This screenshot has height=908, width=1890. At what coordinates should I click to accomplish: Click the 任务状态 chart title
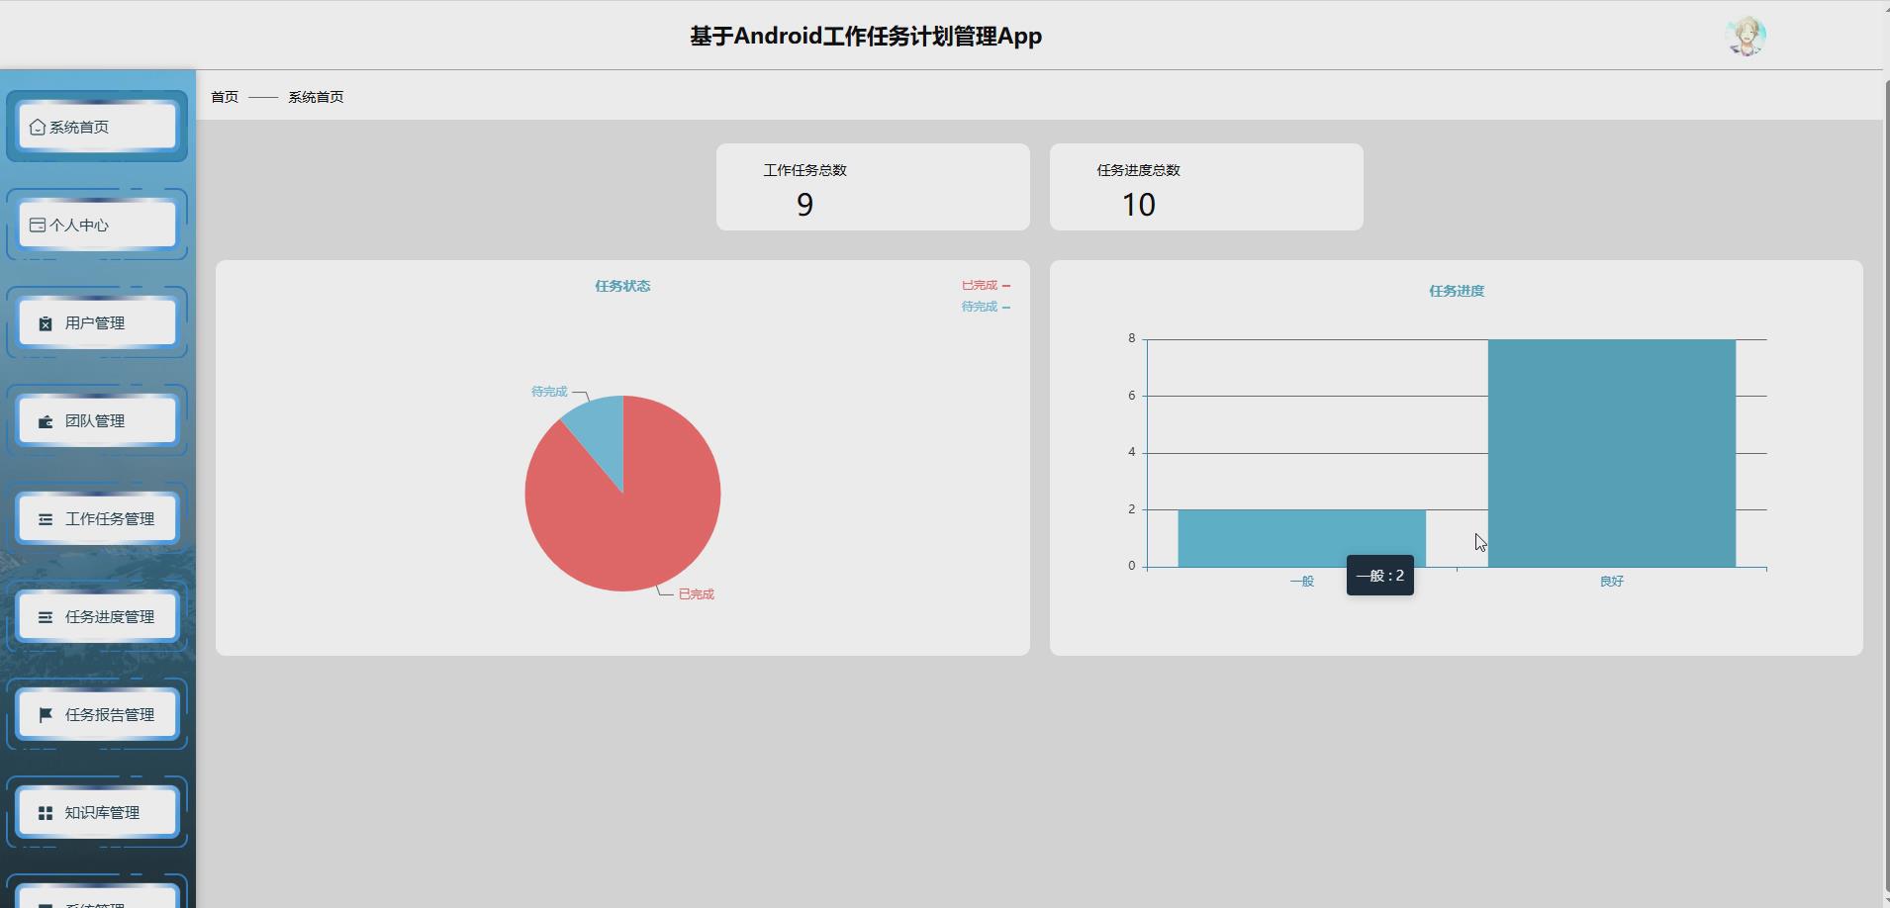622,286
